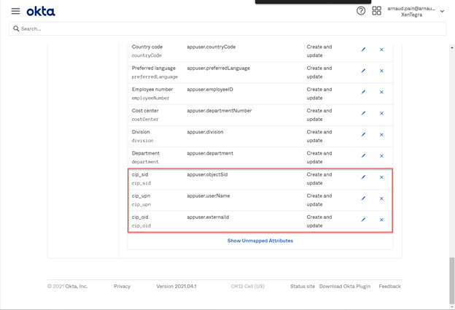Viewport: 455px width, 310px height.
Task: Open the apps grid icon
Action: [x=376, y=11]
